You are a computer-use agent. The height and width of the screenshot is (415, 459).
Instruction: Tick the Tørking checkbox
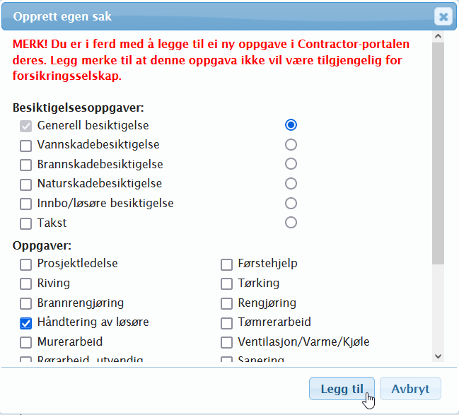pos(227,284)
